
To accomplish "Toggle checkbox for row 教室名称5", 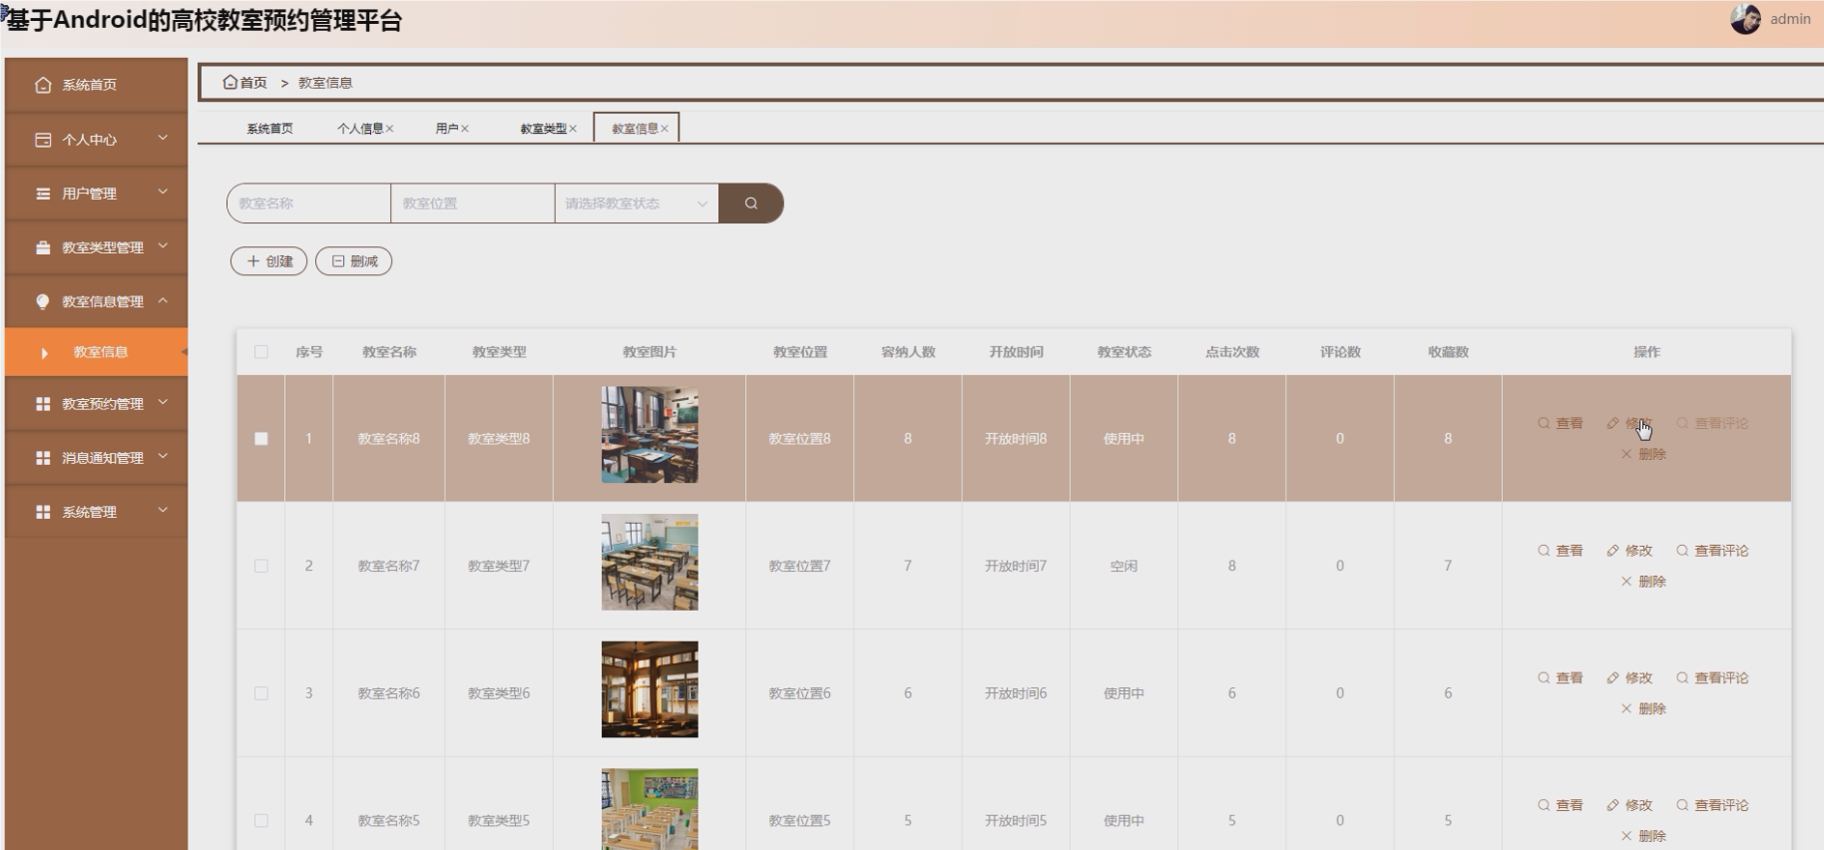I will [261, 821].
